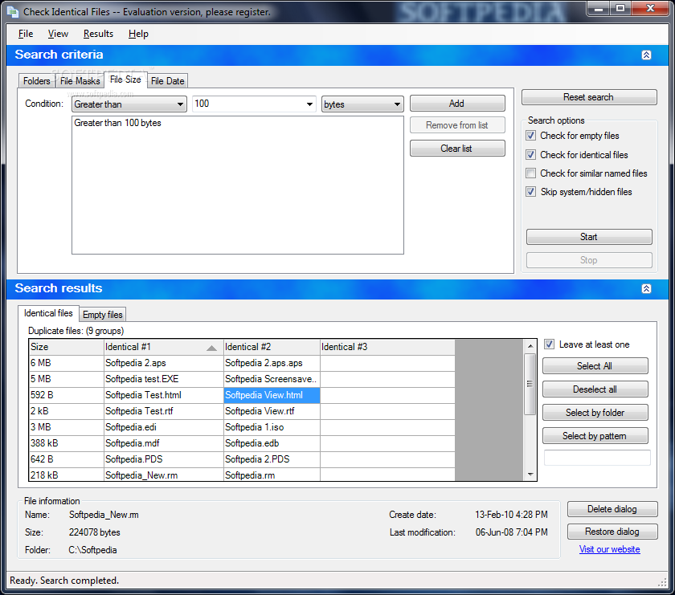
Task: Uncheck Check for identical files
Action: (x=531, y=155)
